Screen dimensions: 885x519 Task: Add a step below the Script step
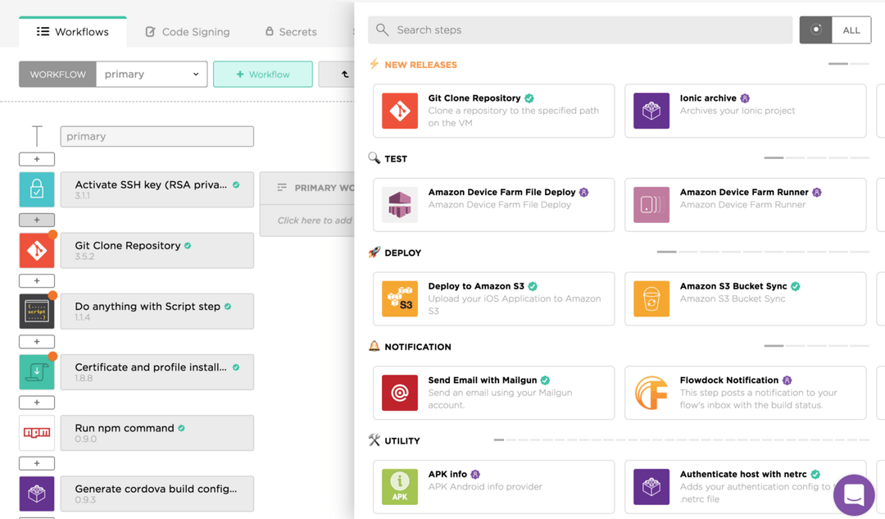[x=37, y=342]
